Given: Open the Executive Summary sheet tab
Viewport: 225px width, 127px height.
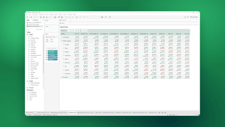Looking at the screenshot, I should (x=43, y=113).
